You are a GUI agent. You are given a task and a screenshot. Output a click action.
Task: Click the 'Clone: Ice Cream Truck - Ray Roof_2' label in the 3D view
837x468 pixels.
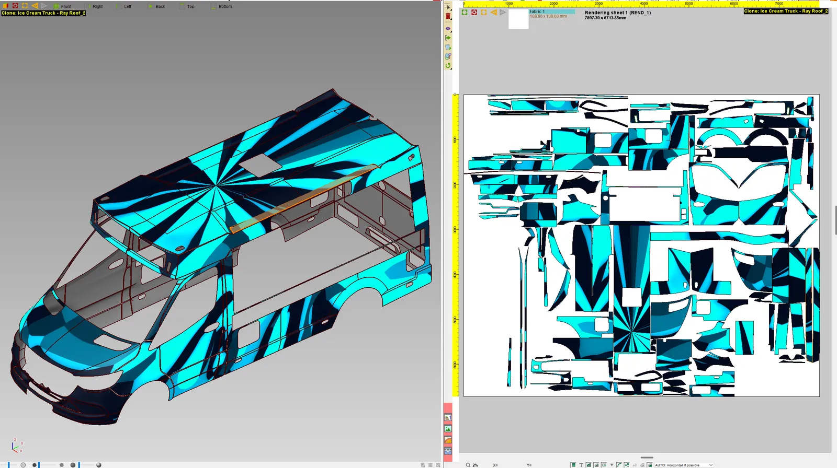coord(43,13)
